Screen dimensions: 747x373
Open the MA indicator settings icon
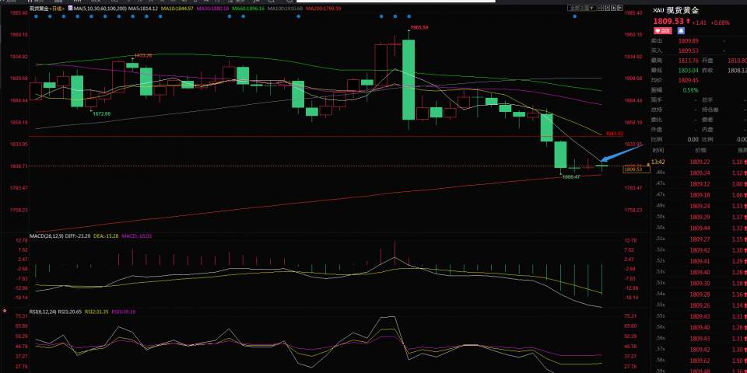pyautogui.click(x=71, y=9)
